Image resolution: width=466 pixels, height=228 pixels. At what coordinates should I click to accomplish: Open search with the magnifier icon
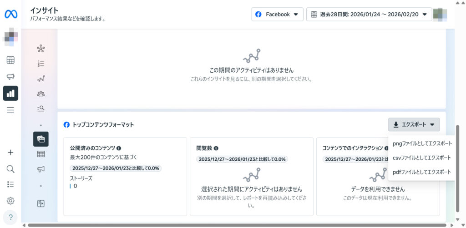click(x=10, y=169)
